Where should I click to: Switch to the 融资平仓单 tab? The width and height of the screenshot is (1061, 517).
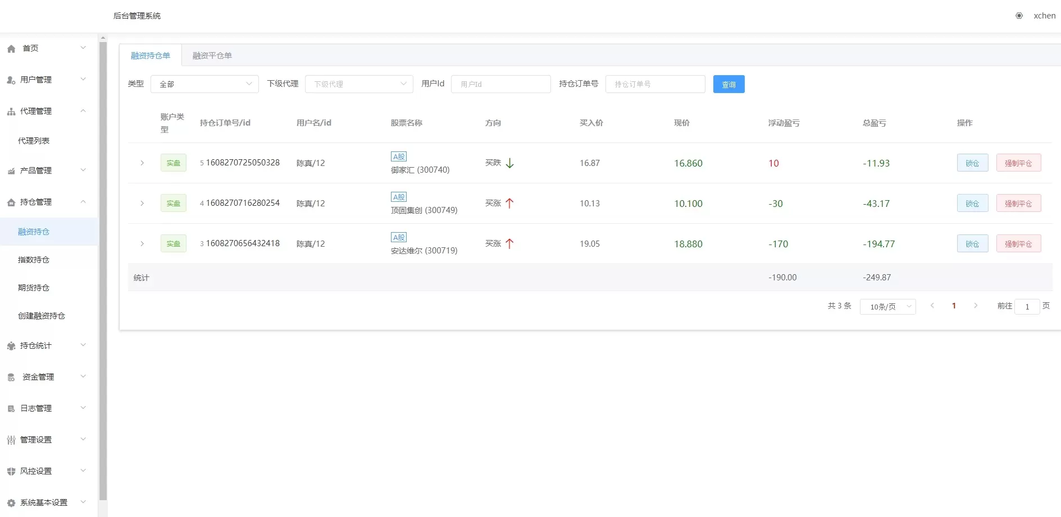[x=212, y=56]
